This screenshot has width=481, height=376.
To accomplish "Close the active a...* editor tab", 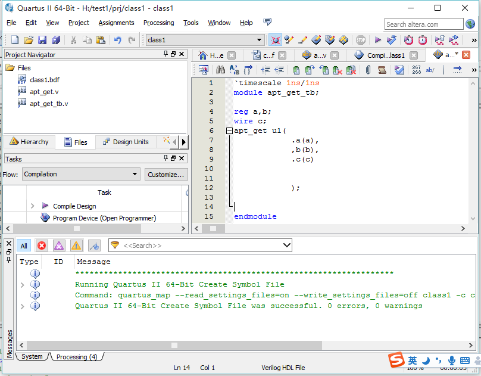I will [x=466, y=55].
